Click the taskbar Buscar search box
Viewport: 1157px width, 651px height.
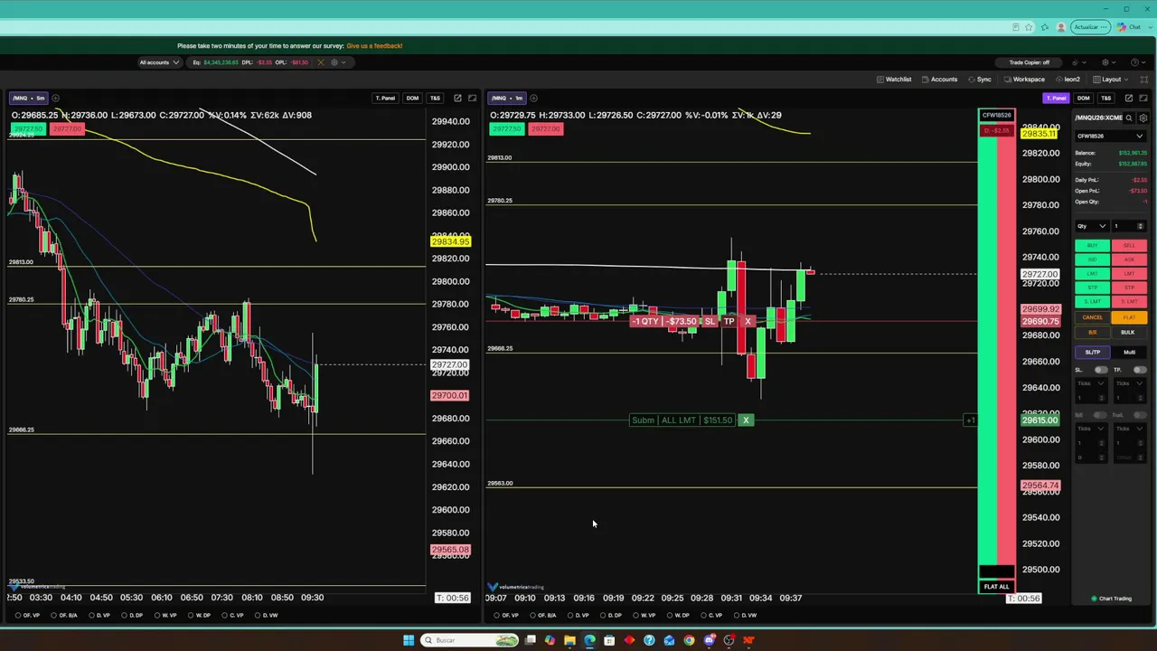(x=468, y=640)
